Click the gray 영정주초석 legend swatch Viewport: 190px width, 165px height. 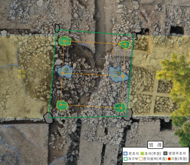[166, 153]
